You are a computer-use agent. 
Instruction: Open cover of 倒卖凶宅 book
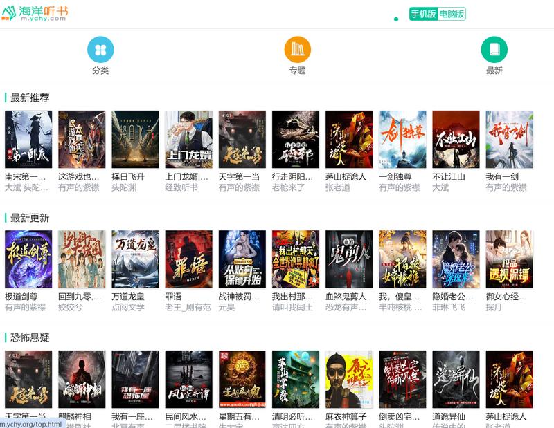tap(402, 380)
